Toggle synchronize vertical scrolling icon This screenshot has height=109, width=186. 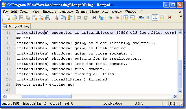126,18
